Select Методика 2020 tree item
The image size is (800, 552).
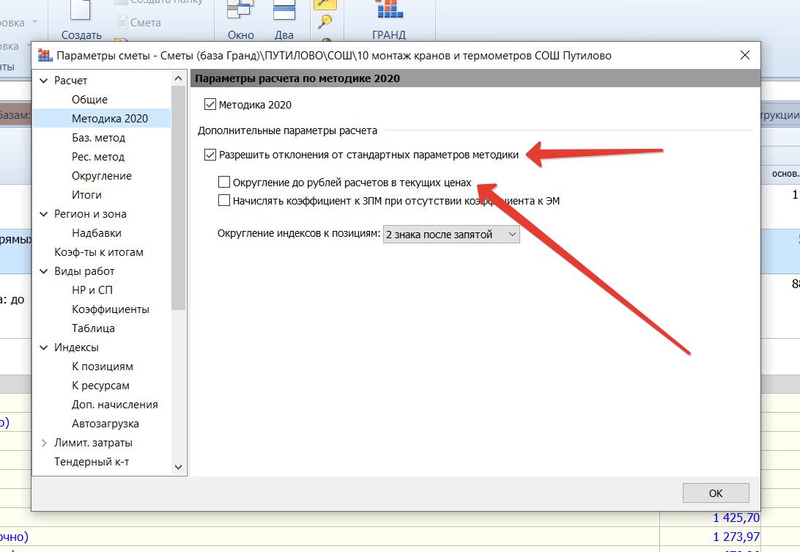point(110,119)
